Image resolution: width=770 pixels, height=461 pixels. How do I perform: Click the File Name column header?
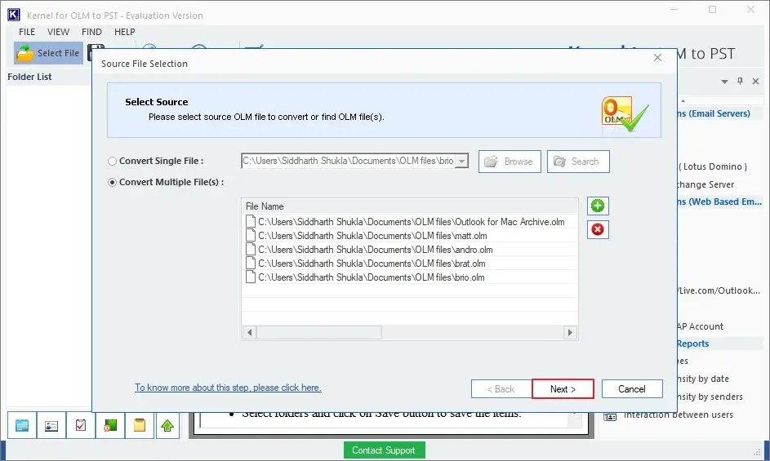point(410,206)
